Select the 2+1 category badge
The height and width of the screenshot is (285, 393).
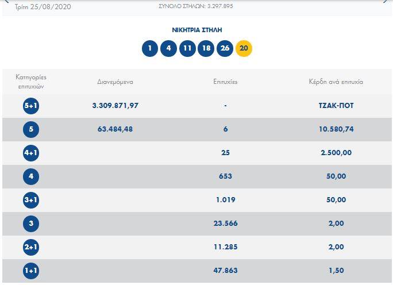[31, 248]
